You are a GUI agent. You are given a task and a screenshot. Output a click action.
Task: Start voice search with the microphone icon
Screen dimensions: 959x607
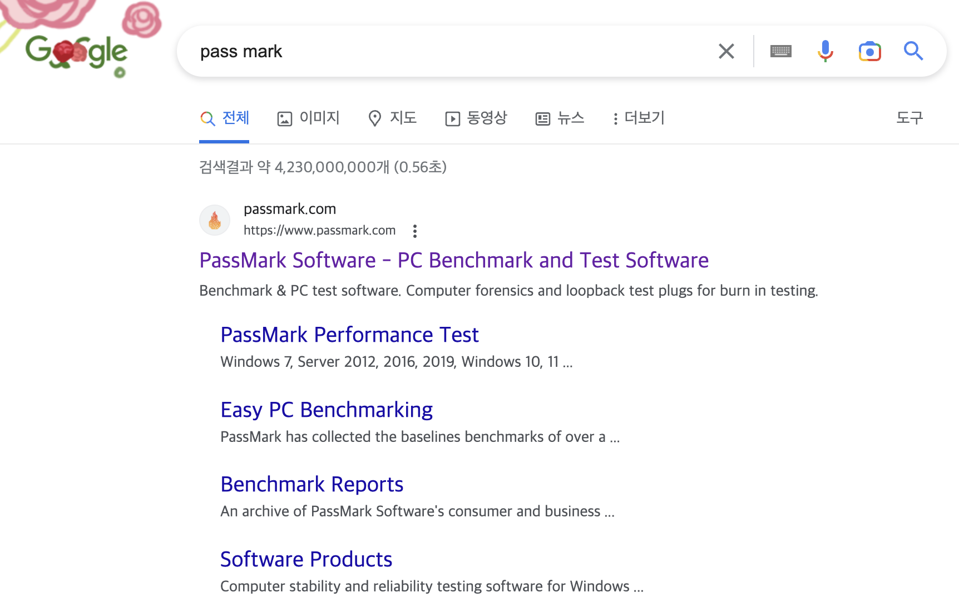pos(825,51)
